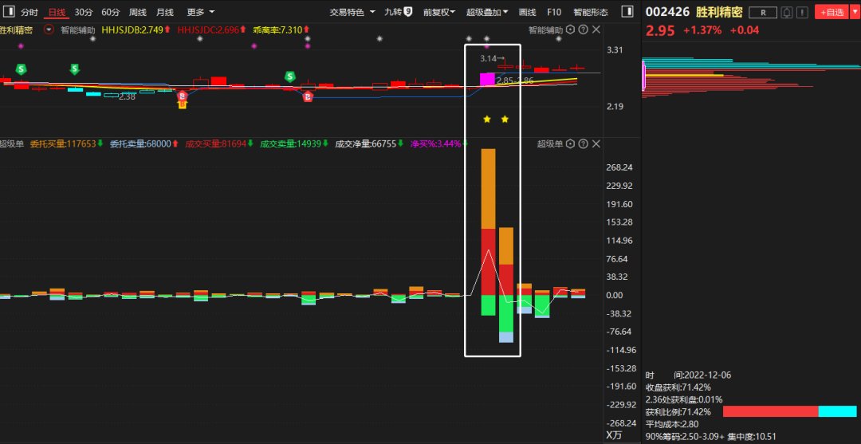The height and width of the screenshot is (444, 861).
Task: Select the tallest orange order volume bar
Action: [488, 189]
